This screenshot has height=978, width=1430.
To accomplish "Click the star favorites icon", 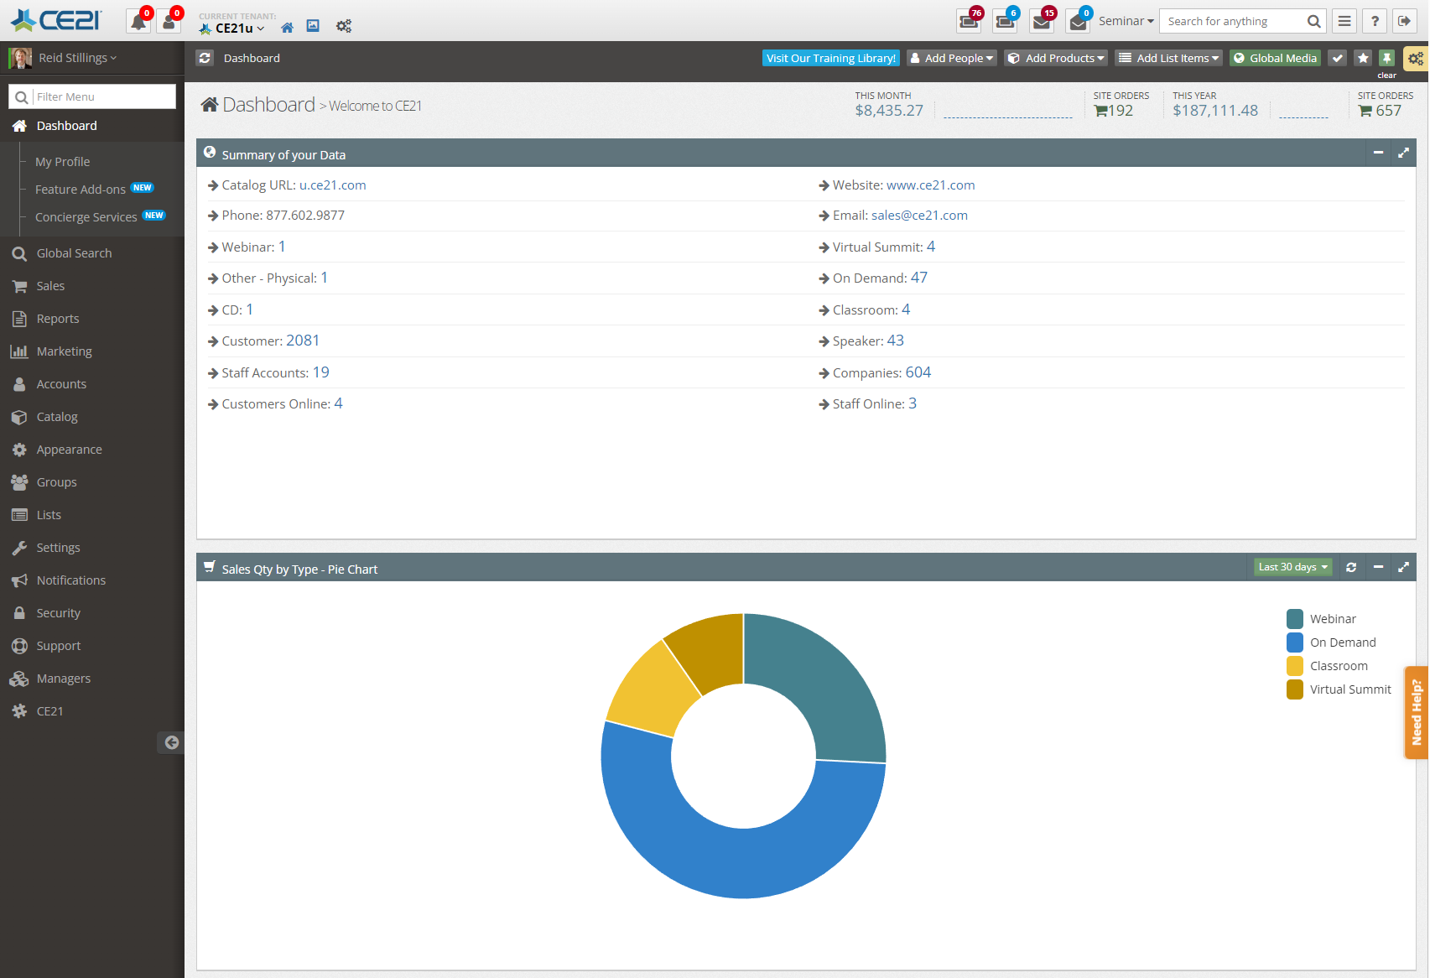I will pos(1363,58).
